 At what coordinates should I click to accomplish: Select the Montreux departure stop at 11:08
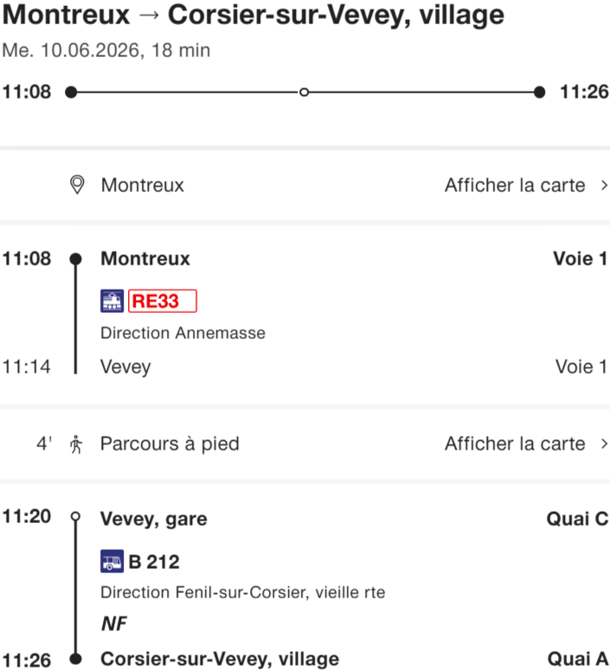click(145, 258)
